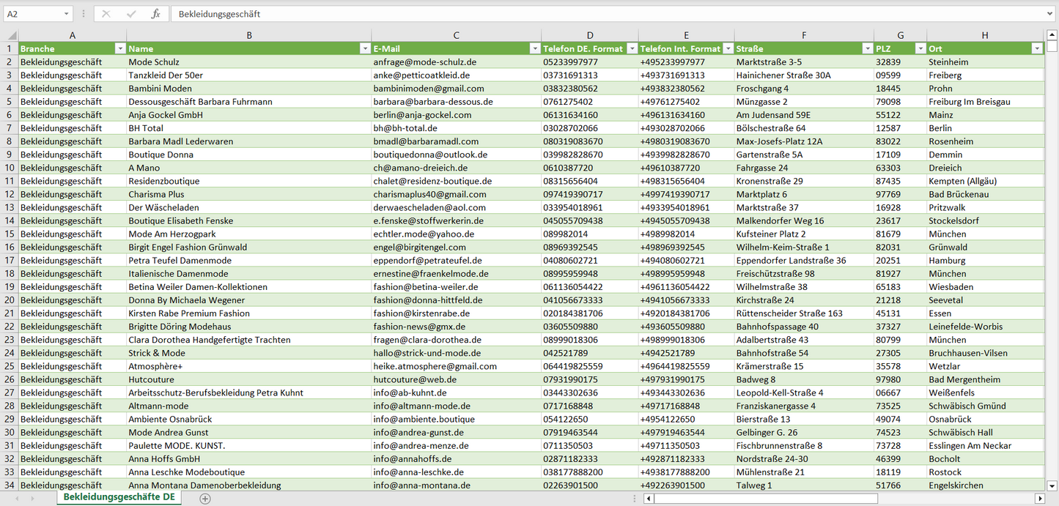Open the PLZ column filter dropdown

920,48
